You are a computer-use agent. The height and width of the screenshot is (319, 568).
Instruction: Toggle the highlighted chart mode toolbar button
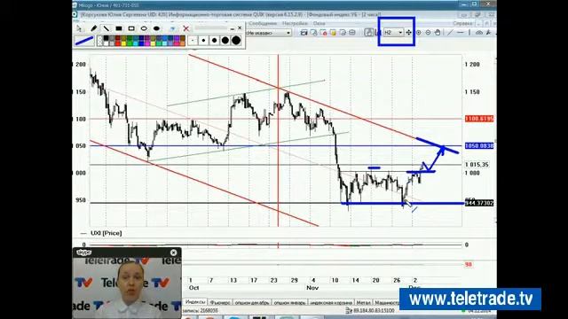[369, 33]
